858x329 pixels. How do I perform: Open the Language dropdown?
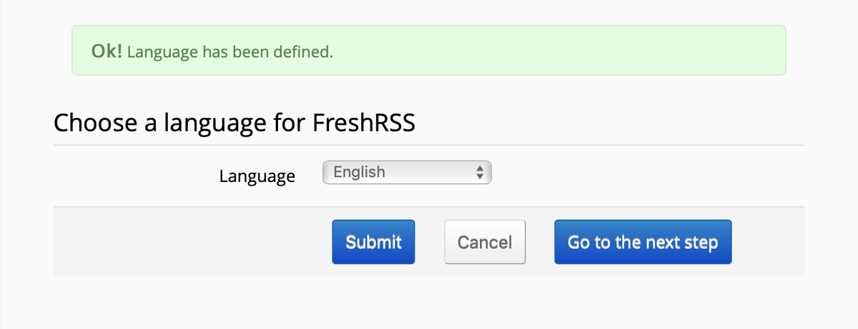pyautogui.click(x=406, y=172)
